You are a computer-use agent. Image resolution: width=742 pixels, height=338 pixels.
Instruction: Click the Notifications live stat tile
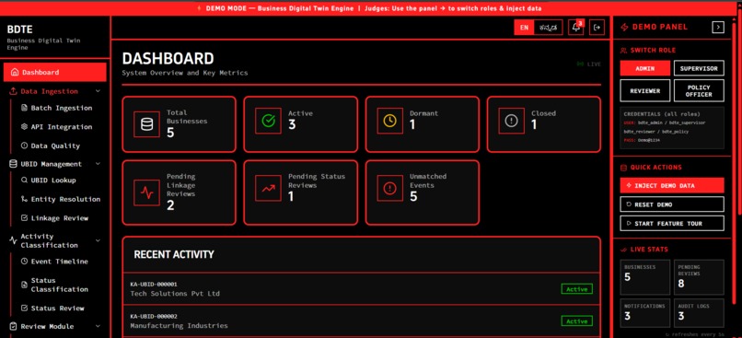tap(645, 313)
